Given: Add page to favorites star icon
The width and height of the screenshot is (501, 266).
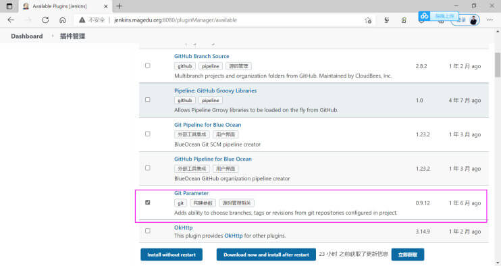Looking at the screenshot, I should pyautogui.click(x=368, y=20).
